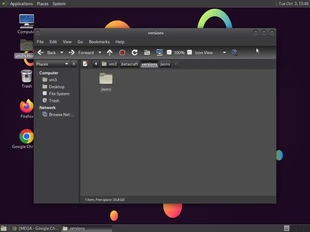Open the Computer toolbar icon
The image size is (310, 232).
point(159,53)
